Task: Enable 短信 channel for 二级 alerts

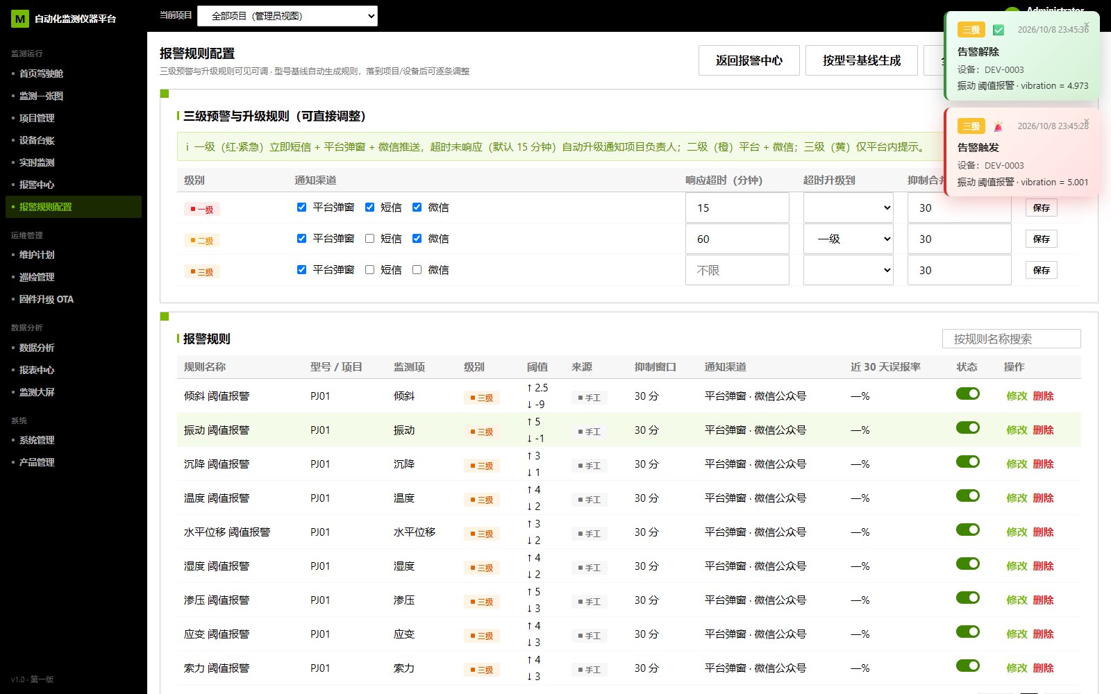Action: click(x=370, y=239)
